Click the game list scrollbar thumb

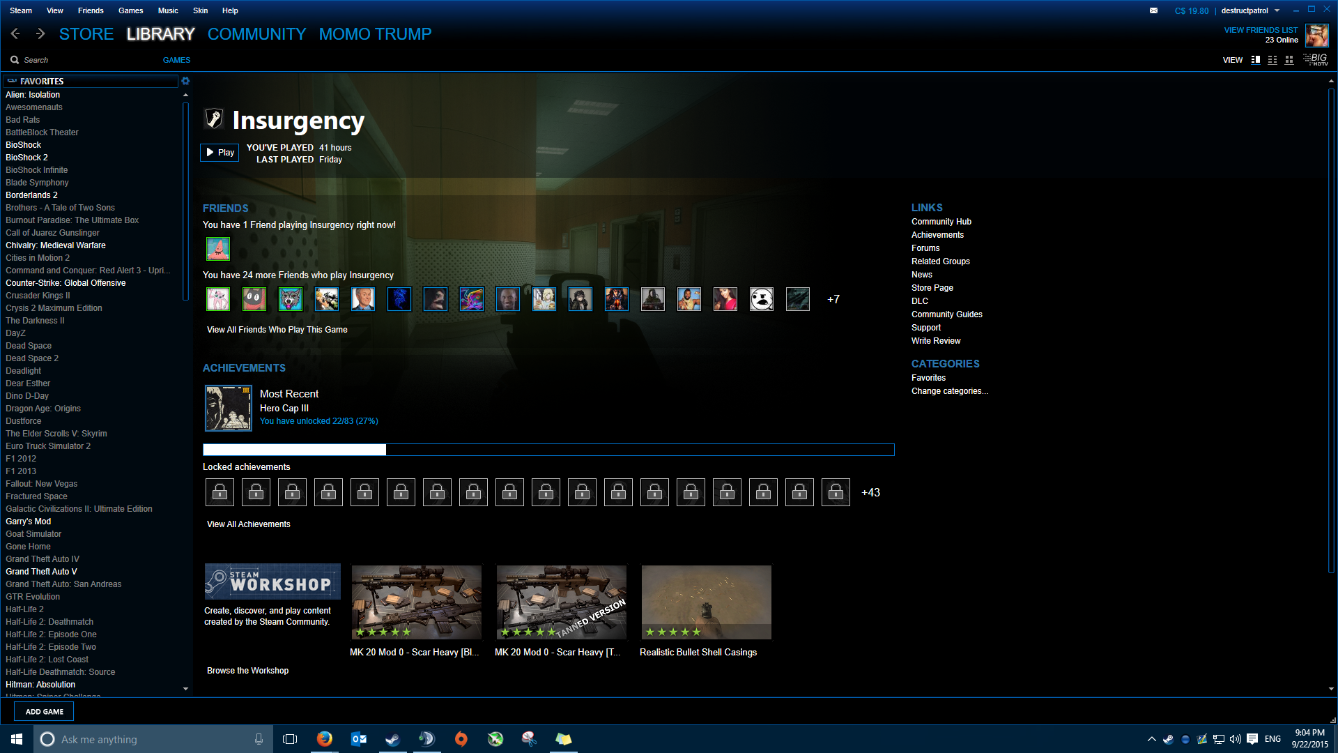[185, 201]
